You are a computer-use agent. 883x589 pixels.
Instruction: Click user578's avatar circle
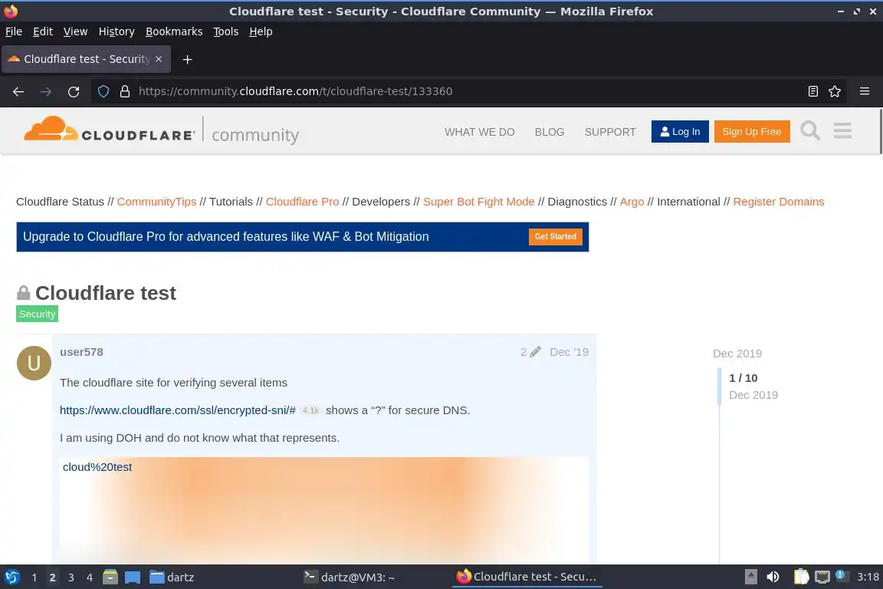point(34,363)
